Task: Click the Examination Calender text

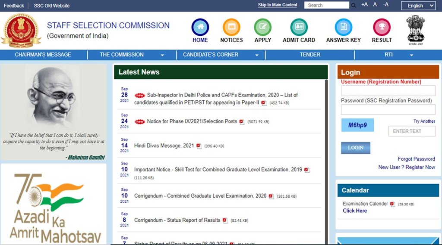Action: tap(365, 204)
